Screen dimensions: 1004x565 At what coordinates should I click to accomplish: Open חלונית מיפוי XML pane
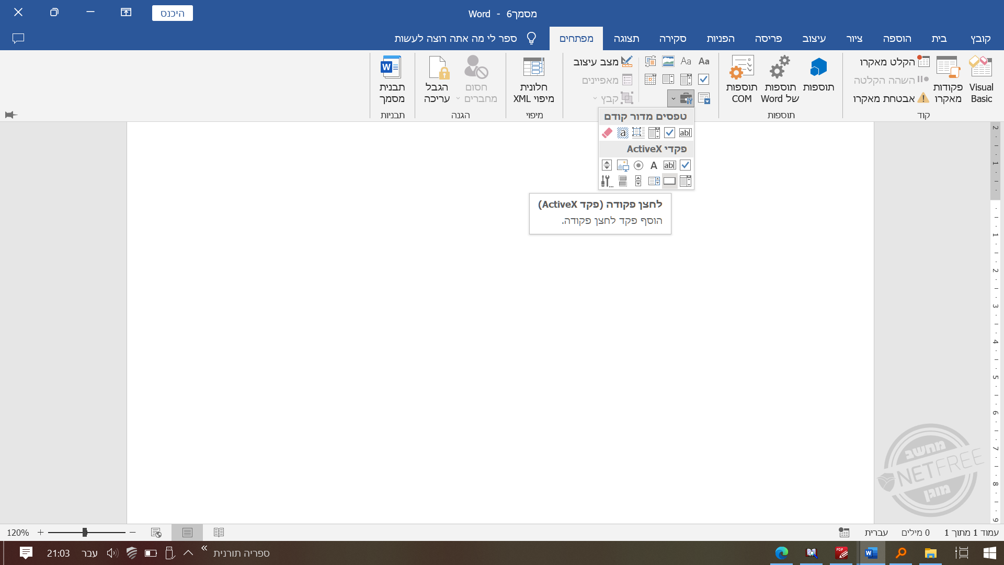tap(533, 80)
